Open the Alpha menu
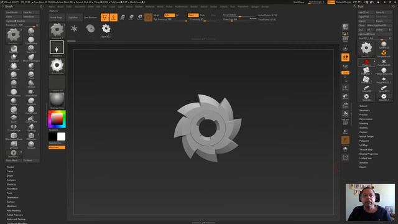398x224 pixels. [52, 7]
